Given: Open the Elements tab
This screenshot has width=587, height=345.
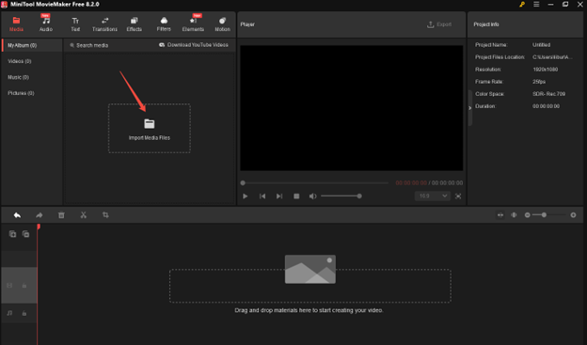Looking at the screenshot, I should click(193, 24).
